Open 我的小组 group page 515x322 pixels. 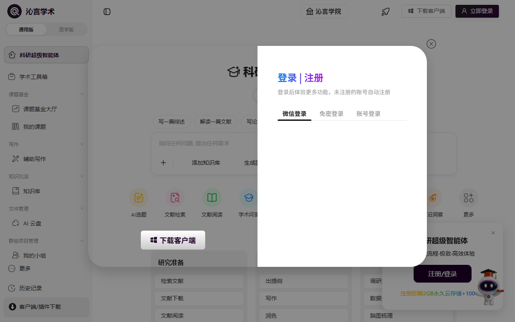[x=46, y=255]
